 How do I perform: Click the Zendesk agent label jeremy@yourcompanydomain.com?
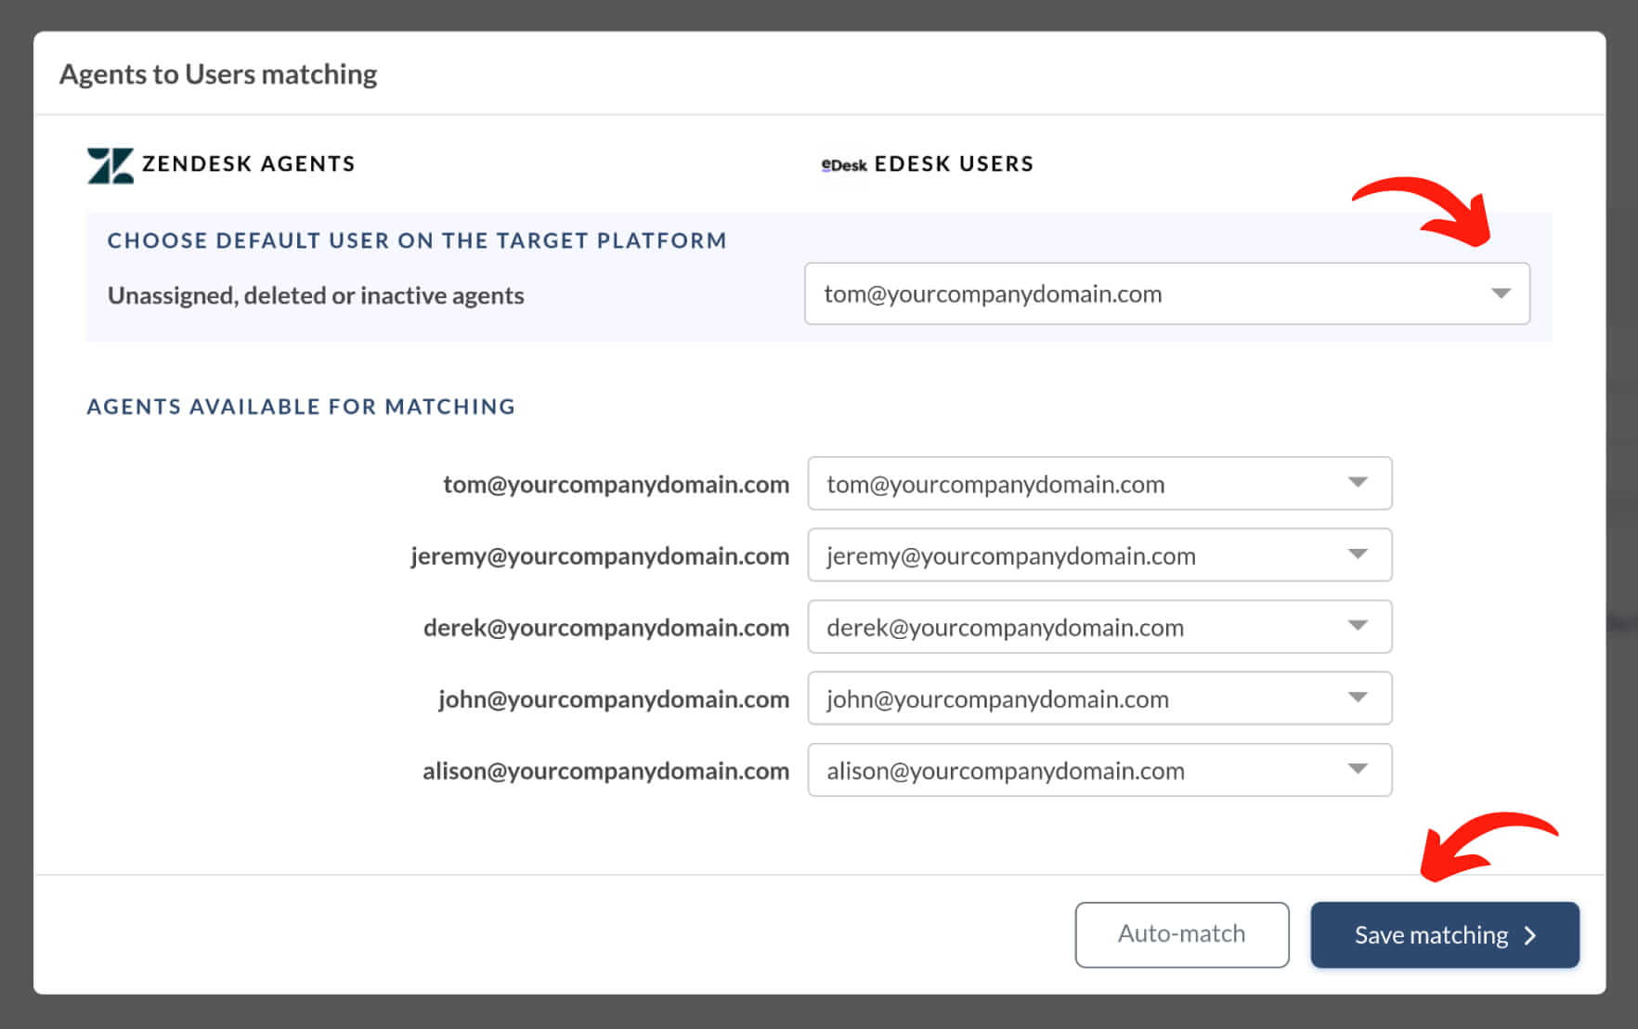click(600, 555)
